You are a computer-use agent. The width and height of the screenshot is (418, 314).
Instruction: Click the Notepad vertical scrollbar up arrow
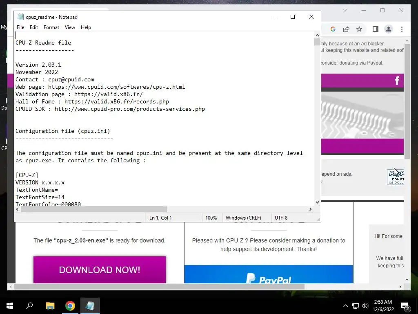tap(317, 35)
